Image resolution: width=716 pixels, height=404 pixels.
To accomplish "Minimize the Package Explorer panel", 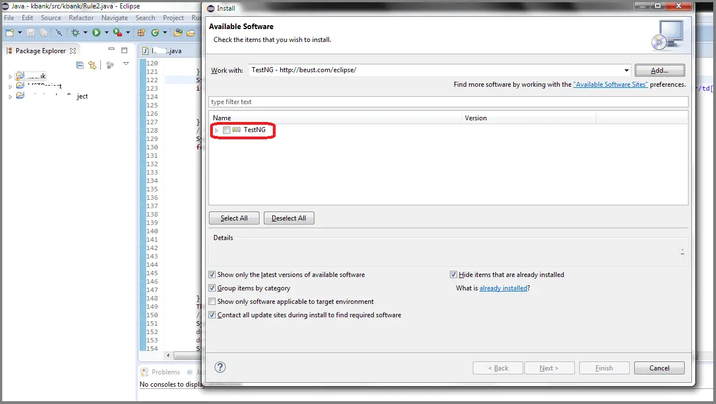I will click(x=111, y=50).
